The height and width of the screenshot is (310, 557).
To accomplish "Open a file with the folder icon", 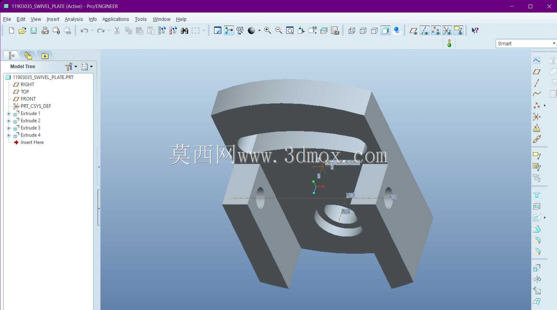I will (x=22, y=31).
